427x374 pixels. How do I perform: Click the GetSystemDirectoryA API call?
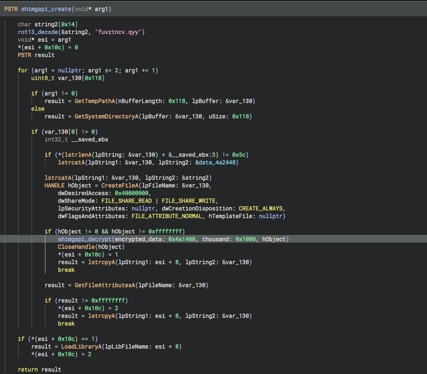coord(106,116)
